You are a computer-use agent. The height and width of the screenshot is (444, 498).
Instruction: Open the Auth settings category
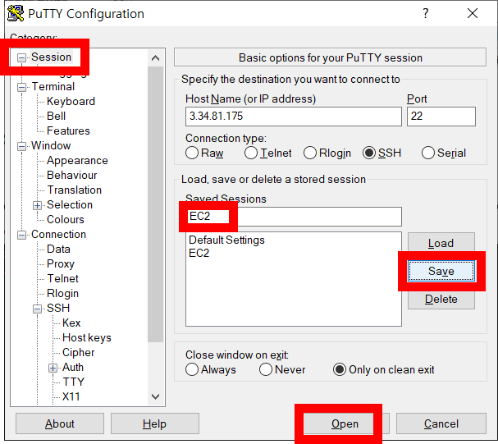pyautogui.click(x=73, y=367)
